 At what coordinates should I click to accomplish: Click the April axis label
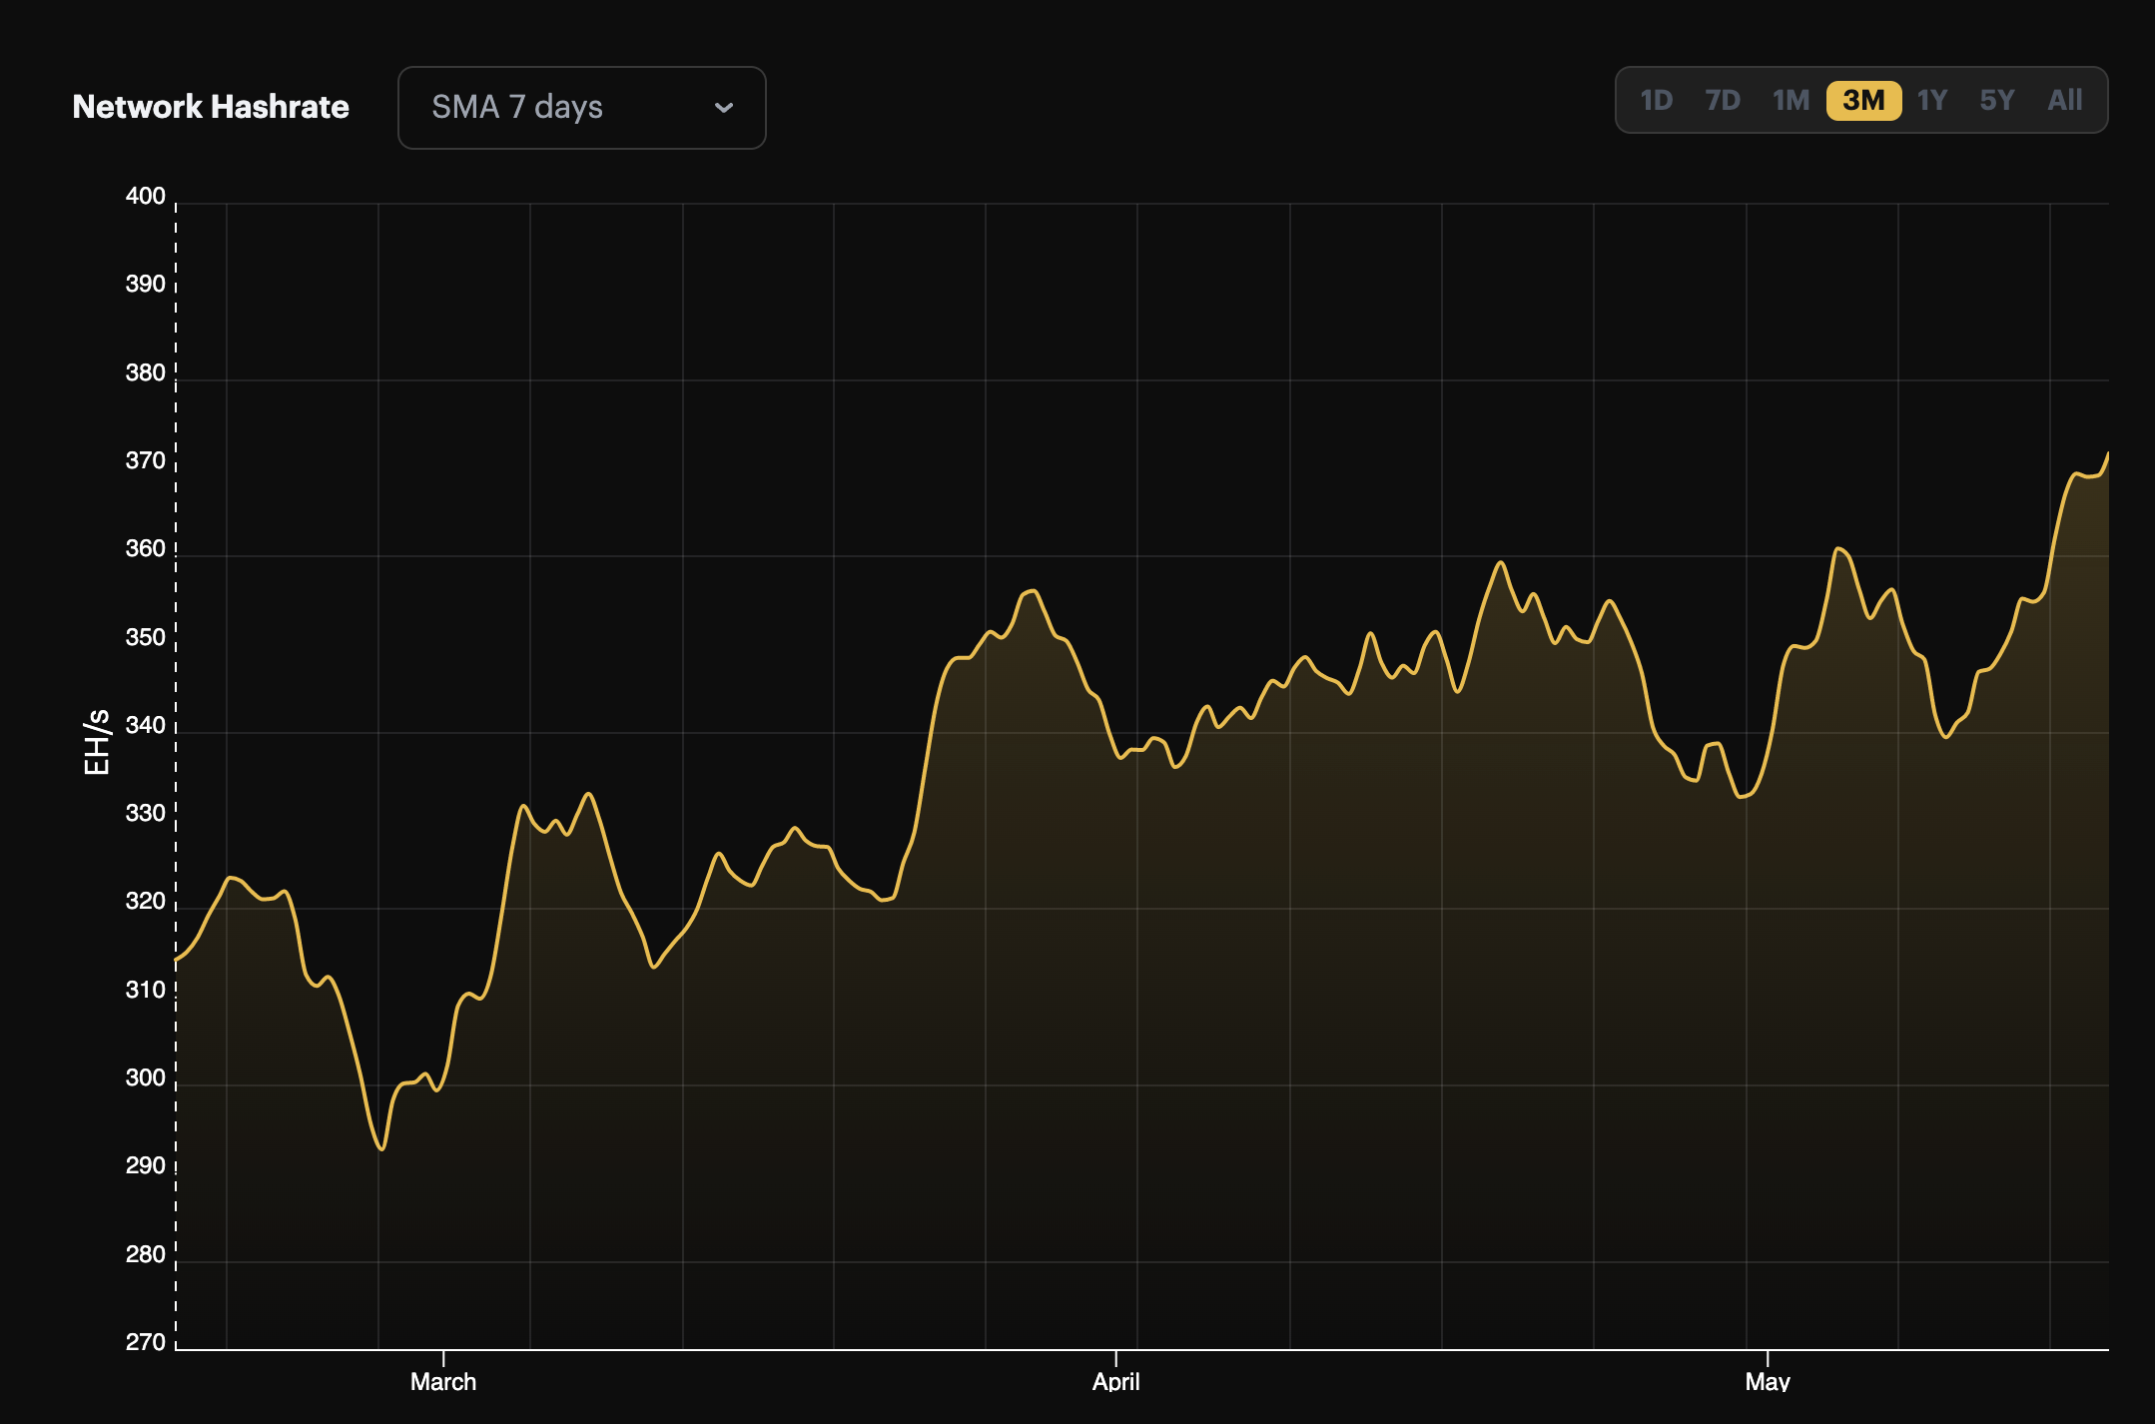click(1115, 1381)
